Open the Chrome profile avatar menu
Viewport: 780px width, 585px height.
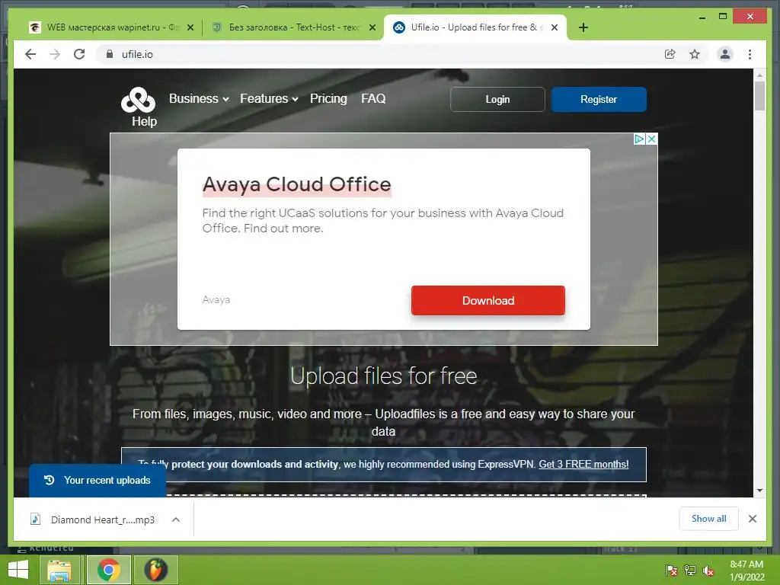(725, 54)
